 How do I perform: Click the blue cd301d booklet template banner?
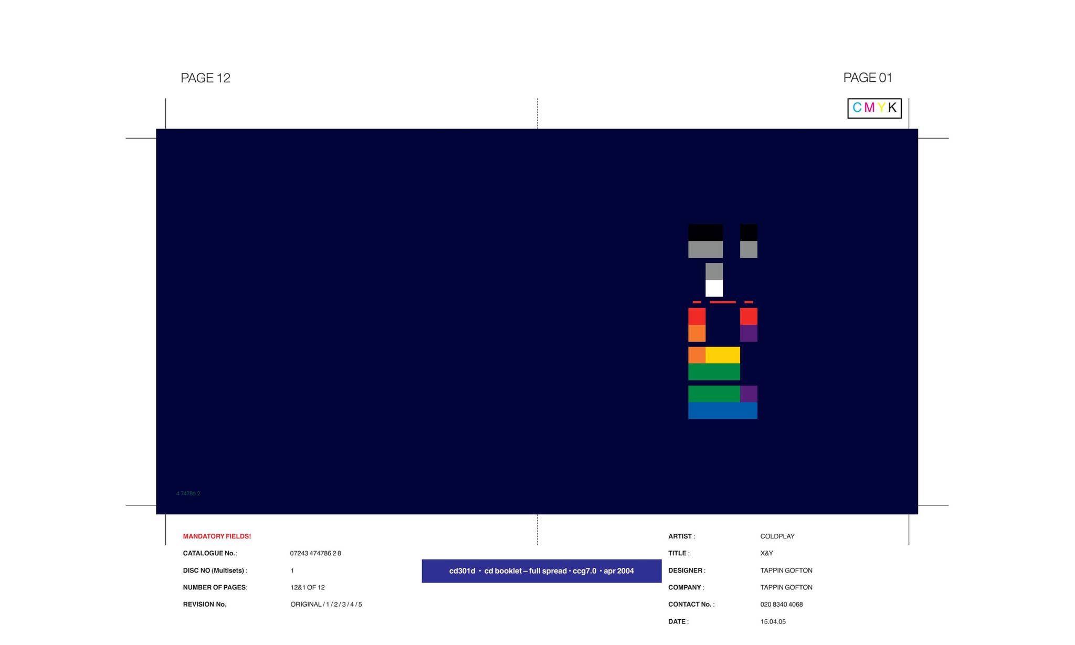541,571
